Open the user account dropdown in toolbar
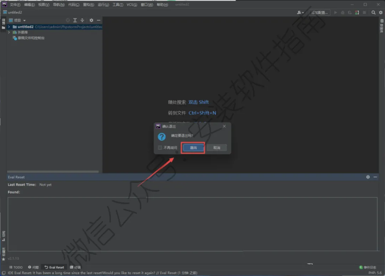385x276 pixels. coord(301,12)
